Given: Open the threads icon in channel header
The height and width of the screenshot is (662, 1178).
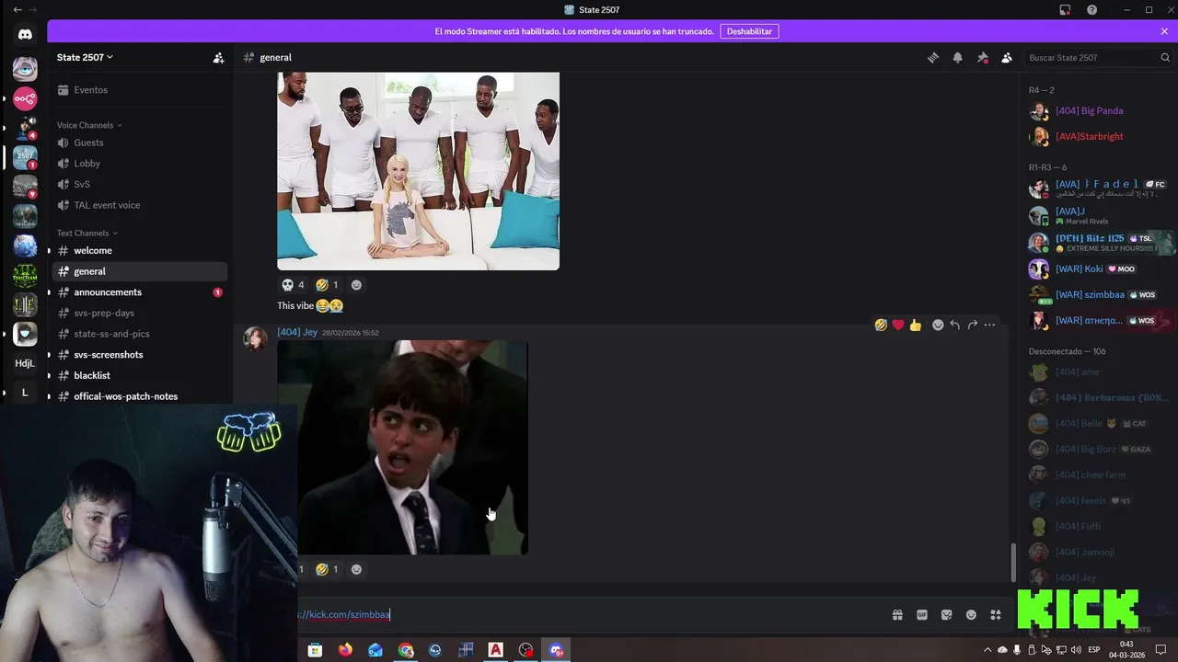Looking at the screenshot, I should click(x=932, y=57).
